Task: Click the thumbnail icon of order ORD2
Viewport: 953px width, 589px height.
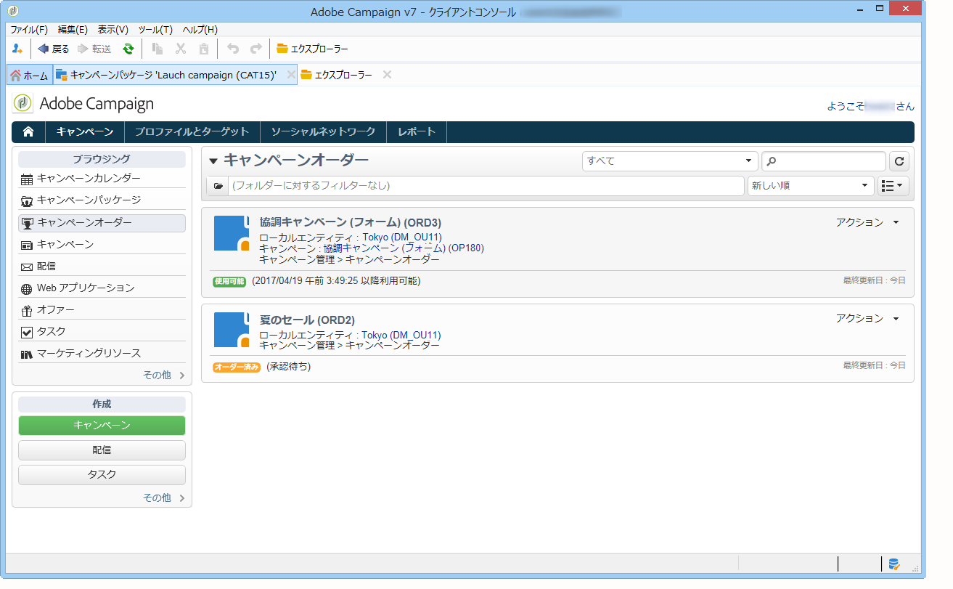Action: [x=232, y=330]
